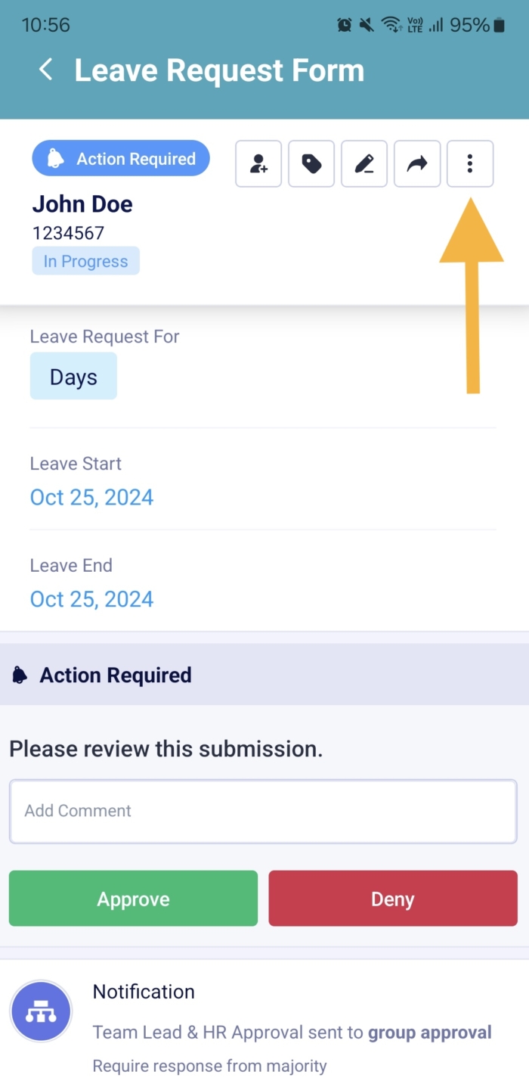
Task: Select the Leave End date value
Action: [x=91, y=599]
